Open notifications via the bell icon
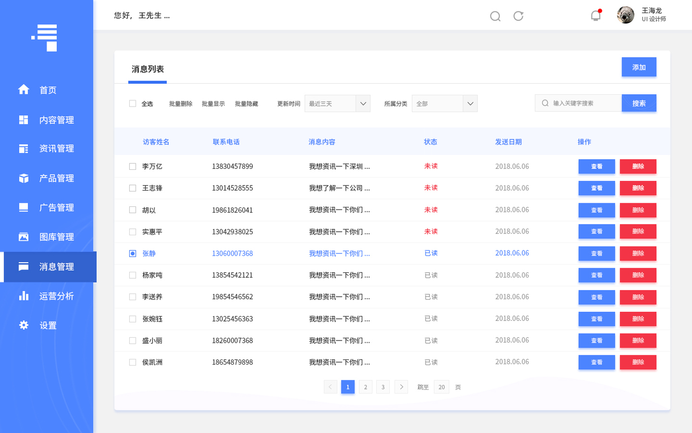692x433 pixels. coord(596,15)
